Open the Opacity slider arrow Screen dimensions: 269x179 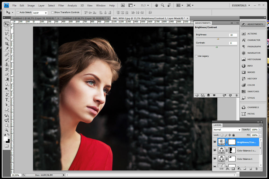(x=260, y=130)
